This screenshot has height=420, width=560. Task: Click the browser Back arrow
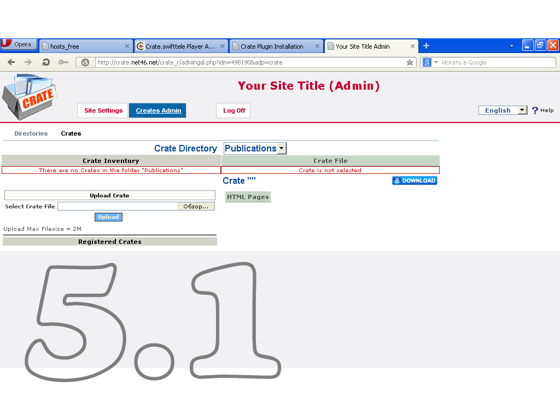click(x=11, y=62)
